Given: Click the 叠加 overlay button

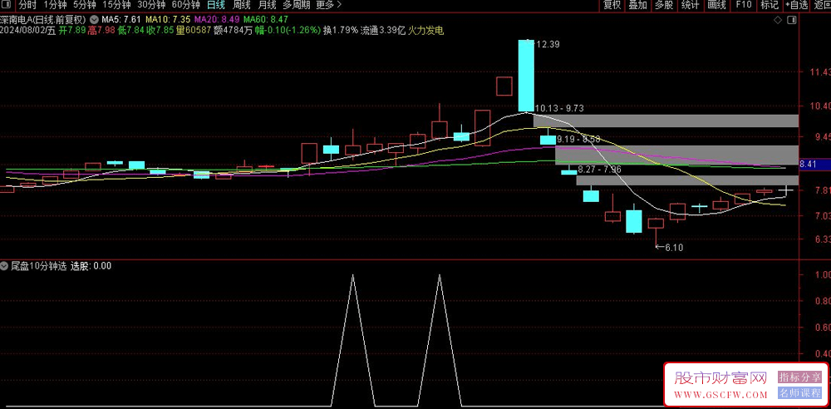Looking at the screenshot, I should (637, 5).
